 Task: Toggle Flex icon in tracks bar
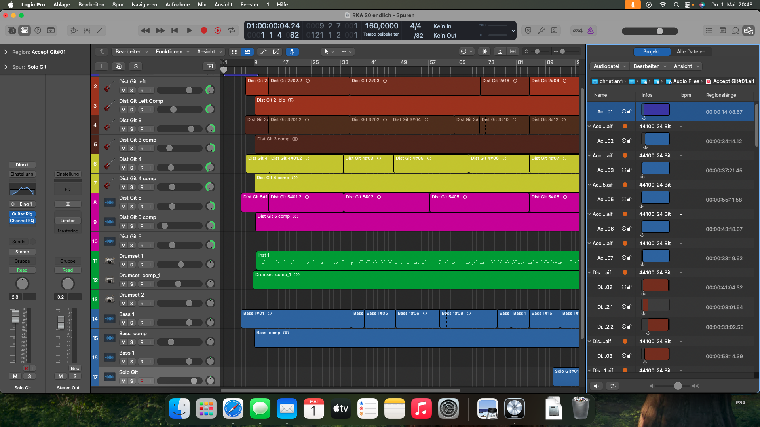(x=276, y=52)
